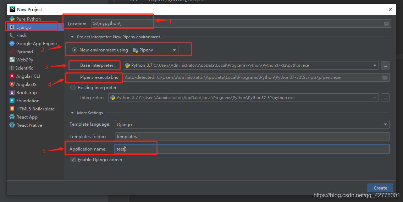Open the Base interpreter dropdown
The height and width of the screenshot is (202, 403).
coord(250,65)
